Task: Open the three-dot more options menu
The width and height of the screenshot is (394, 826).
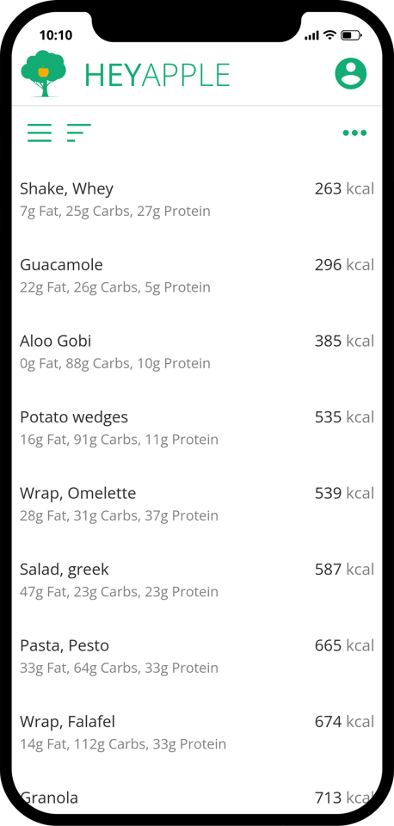Action: [x=354, y=133]
